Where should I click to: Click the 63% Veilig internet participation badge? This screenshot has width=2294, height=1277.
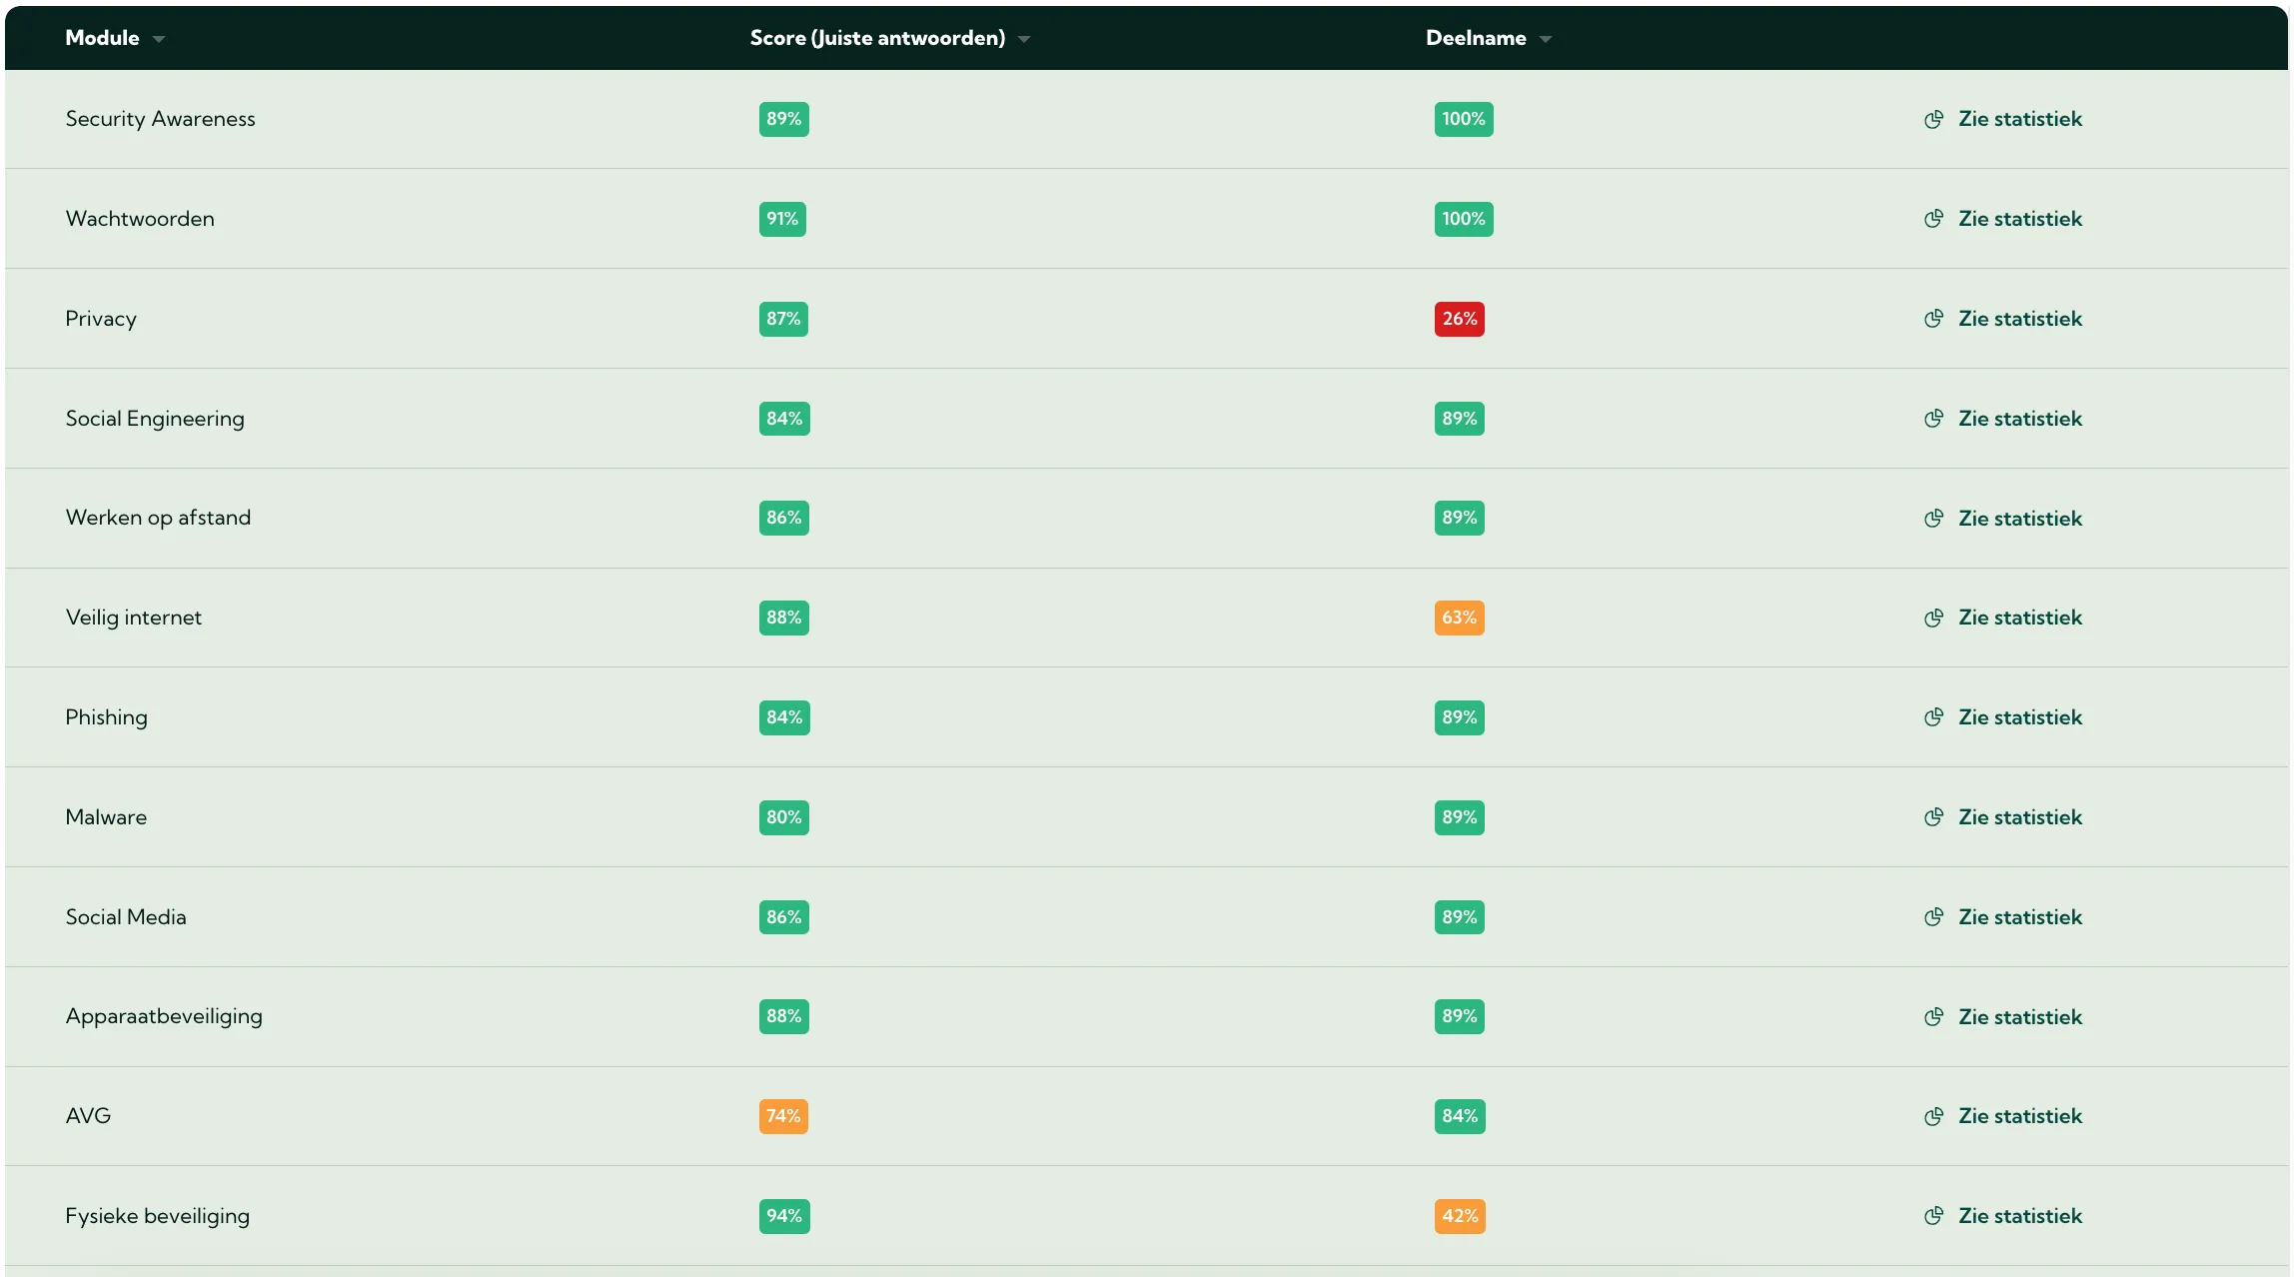[x=1459, y=618]
